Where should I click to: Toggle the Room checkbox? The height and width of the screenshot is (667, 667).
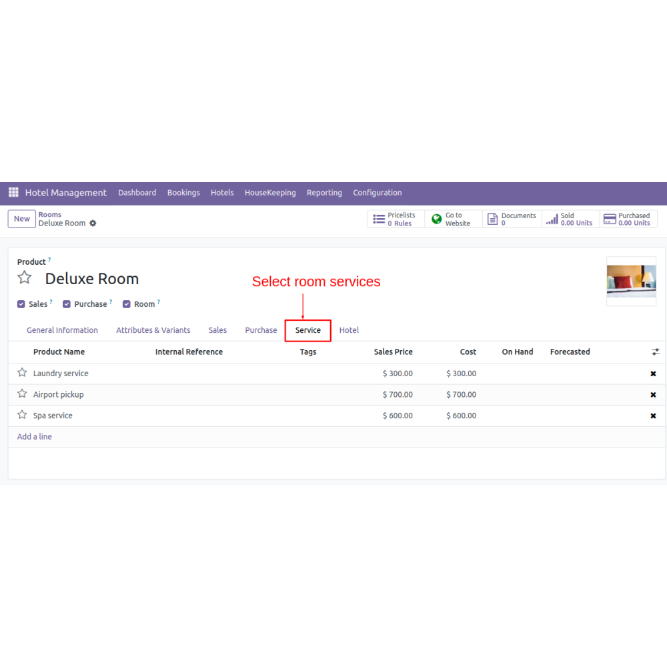127,304
